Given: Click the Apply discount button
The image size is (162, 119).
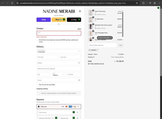Looking at the screenshot, I should (121, 45).
